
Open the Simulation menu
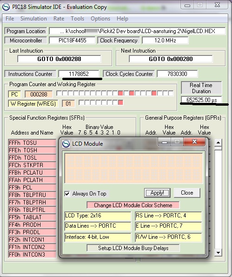click(x=33, y=19)
